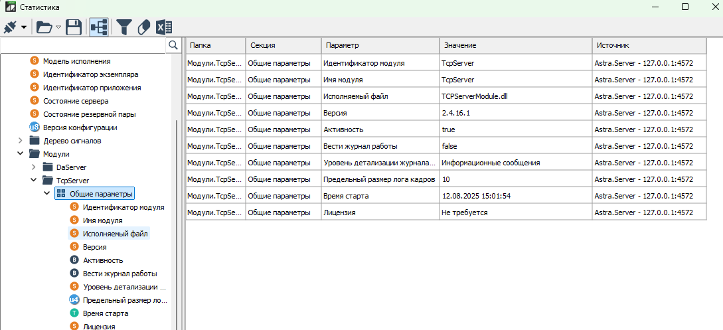
Task: Click the eraser clear icon
Action: [144, 27]
